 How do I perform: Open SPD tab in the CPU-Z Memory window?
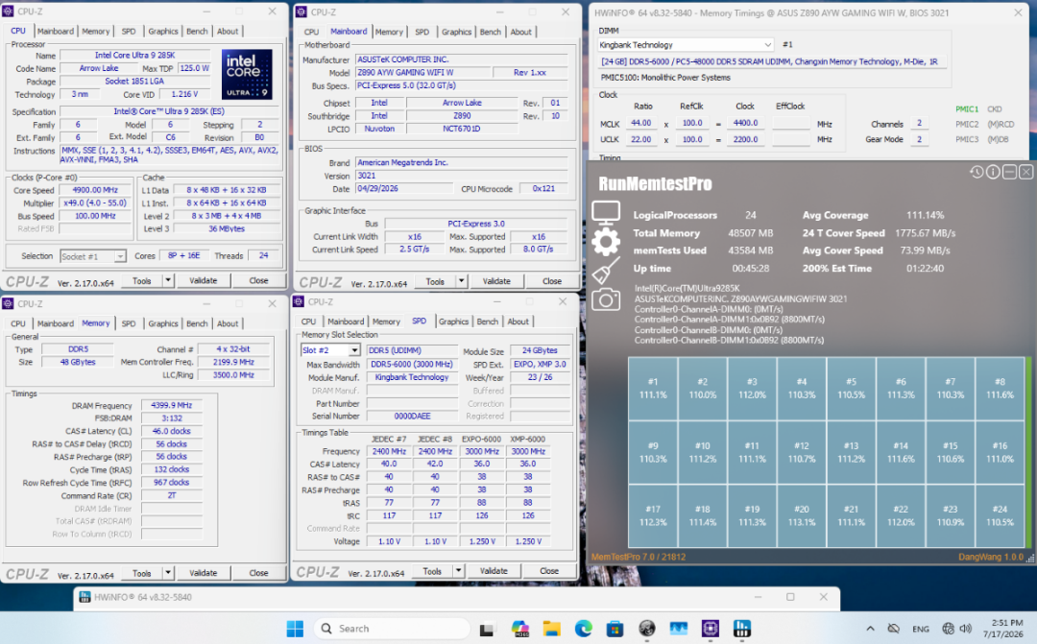coord(129,323)
